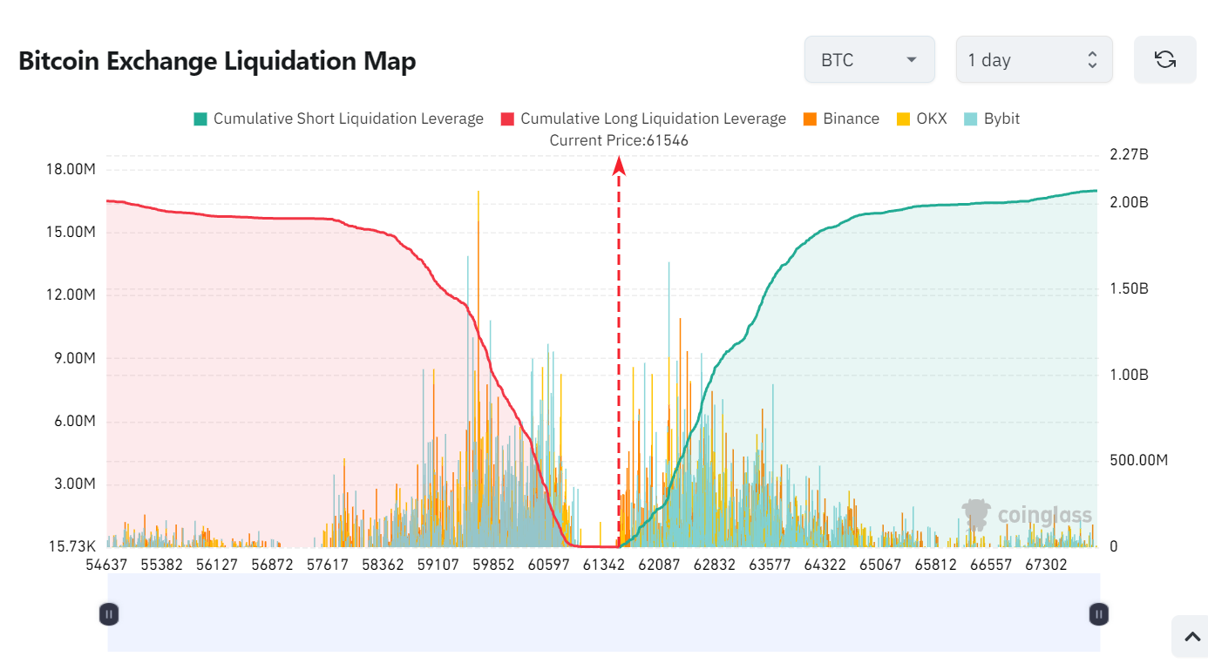Click the left pause-style range handle
1208x670 pixels.
[109, 614]
